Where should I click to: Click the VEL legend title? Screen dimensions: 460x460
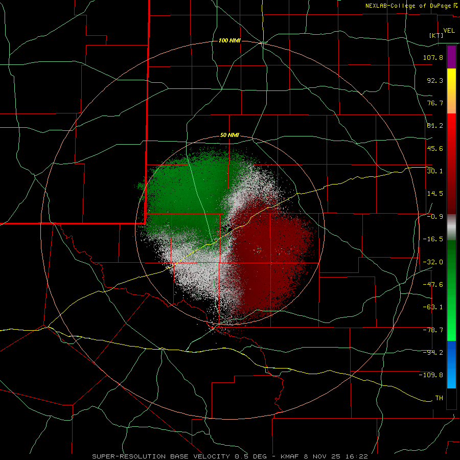tap(449, 31)
